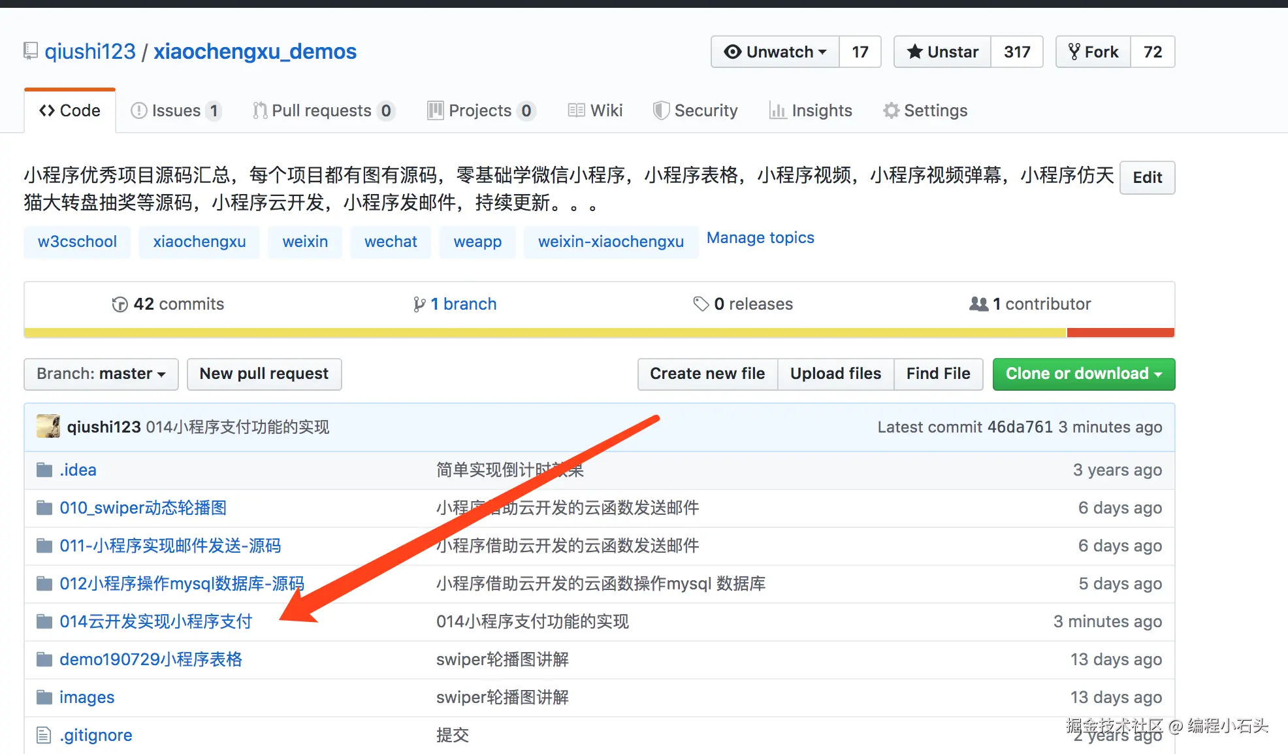Go to the Settings tab

click(x=925, y=110)
